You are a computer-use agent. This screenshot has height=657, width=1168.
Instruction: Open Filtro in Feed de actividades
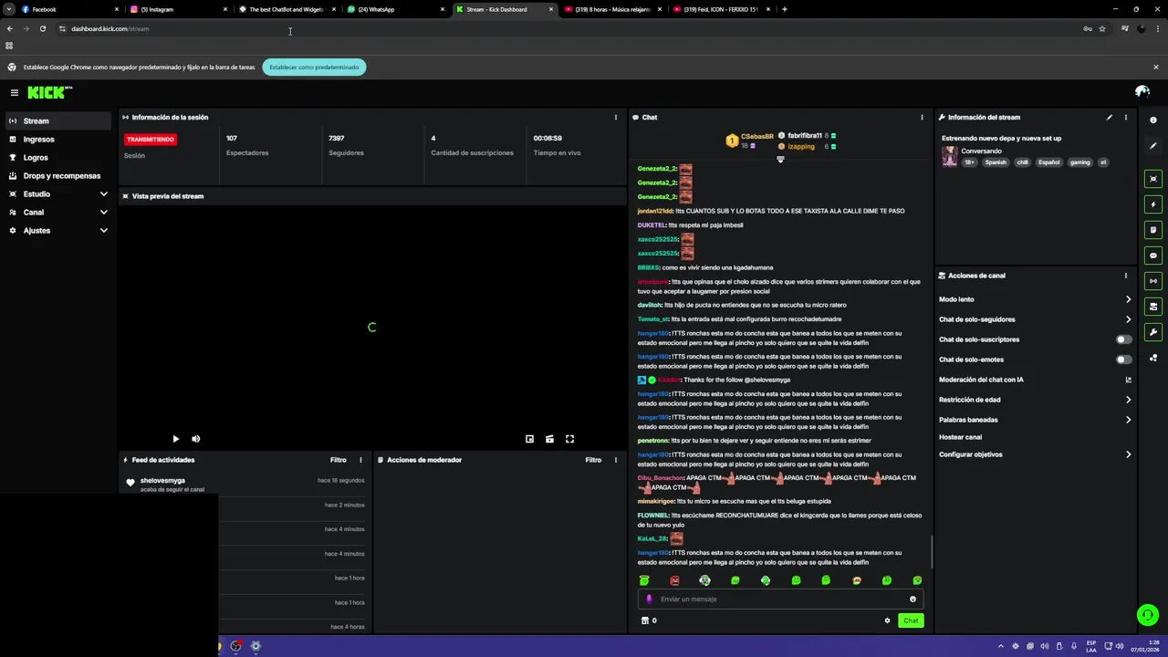pyautogui.click(x=338, y=460)
